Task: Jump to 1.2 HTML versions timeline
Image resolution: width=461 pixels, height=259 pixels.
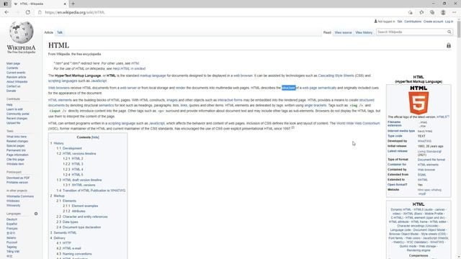Action: point(79,153)
